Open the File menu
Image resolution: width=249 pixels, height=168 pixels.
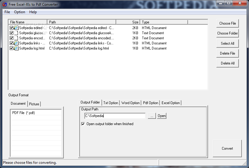click(x=7, y=12)
